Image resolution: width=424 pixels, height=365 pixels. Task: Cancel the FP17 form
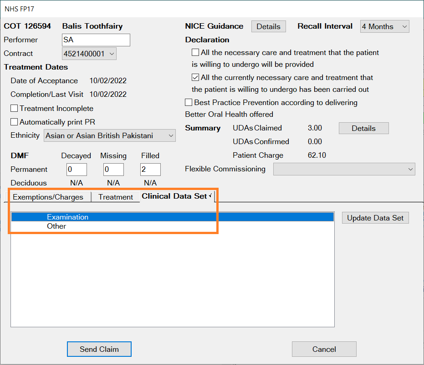324,349
